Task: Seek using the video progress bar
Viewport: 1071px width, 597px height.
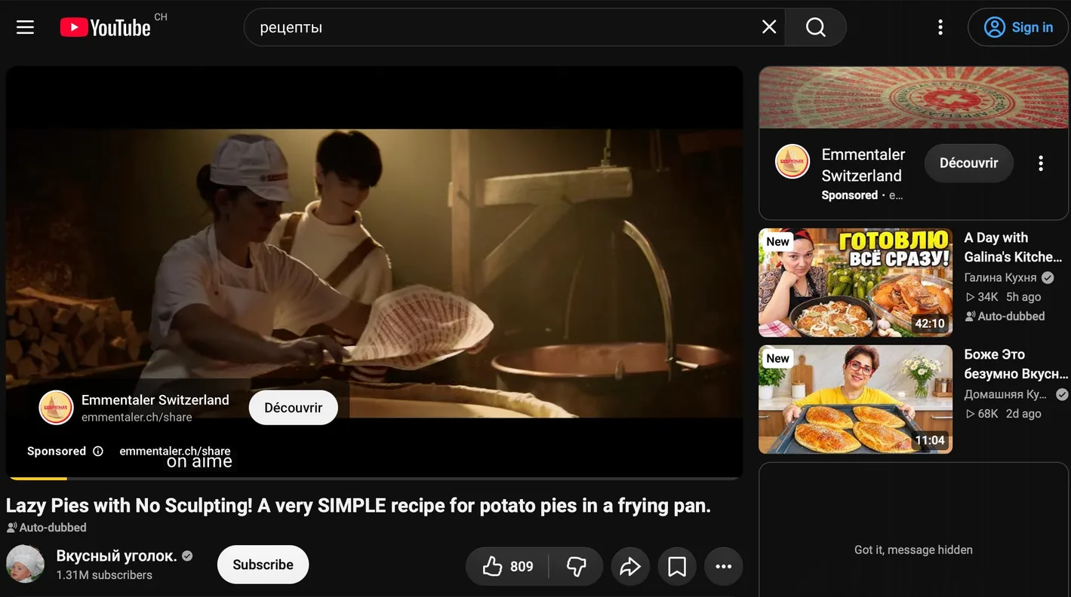Action: [x=374, y=478]
